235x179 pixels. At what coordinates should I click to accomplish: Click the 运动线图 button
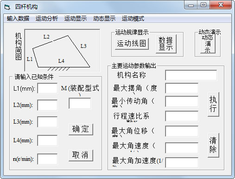(x=132, y=44)
